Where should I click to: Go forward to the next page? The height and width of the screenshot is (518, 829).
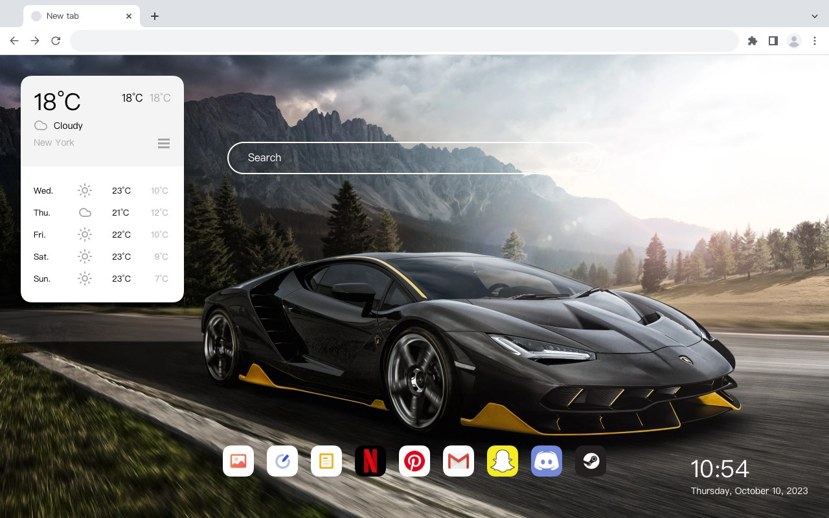[35, 41]
